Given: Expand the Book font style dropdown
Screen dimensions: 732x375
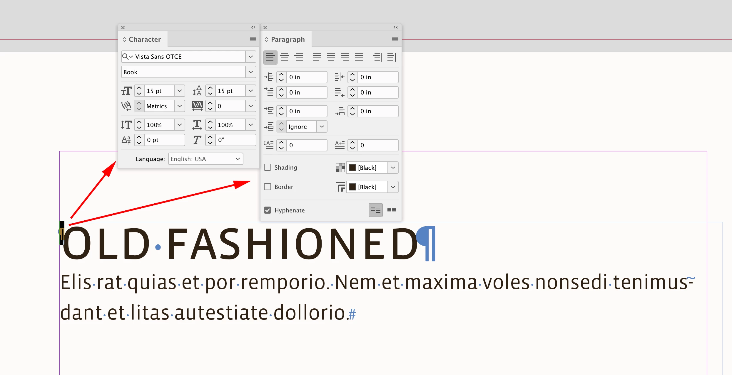Looking at the screenshot, I should click(250, 72).
